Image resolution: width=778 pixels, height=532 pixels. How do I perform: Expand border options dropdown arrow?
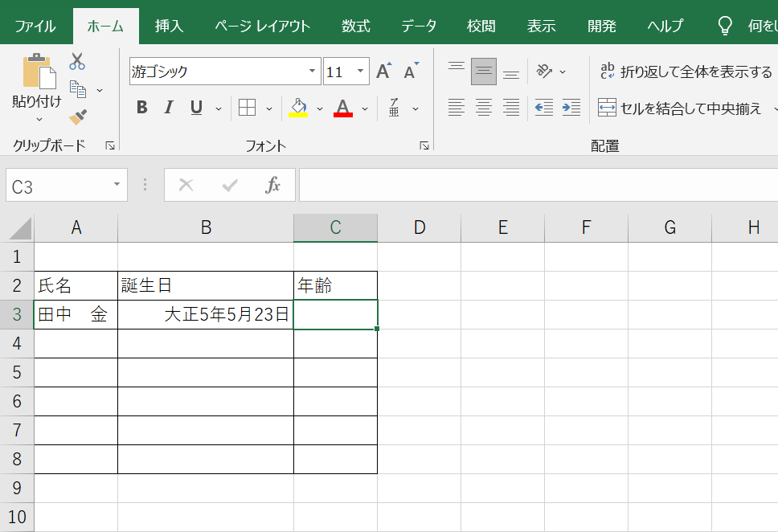pos(269,108)
